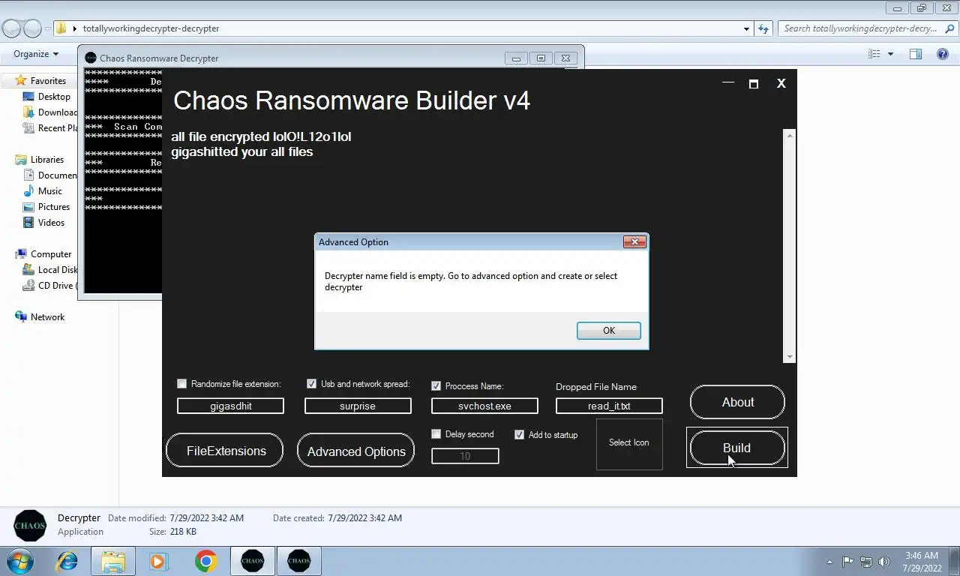Screen dimensions: 960x576
Task: Toggle Usb and network spread checkbox
Action: click(311, 383)
